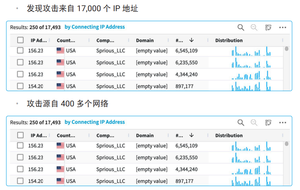Toggle the sort arrow on the upper # column
Screen dimensions: 300x190
(191, 40)
